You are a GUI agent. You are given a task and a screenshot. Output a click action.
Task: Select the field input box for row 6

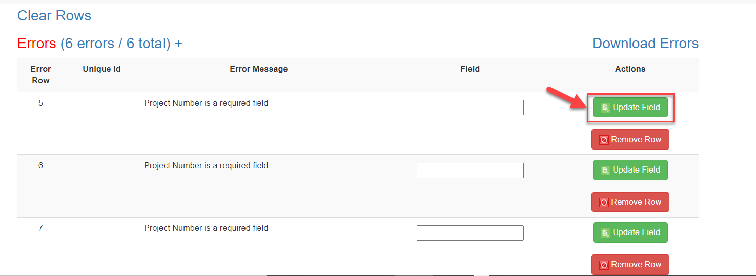coord(470,171)
